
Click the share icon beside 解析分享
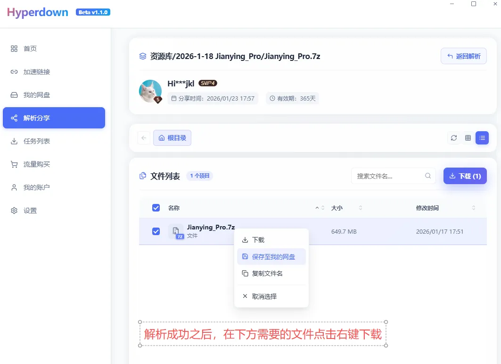[x=14, y=118]
